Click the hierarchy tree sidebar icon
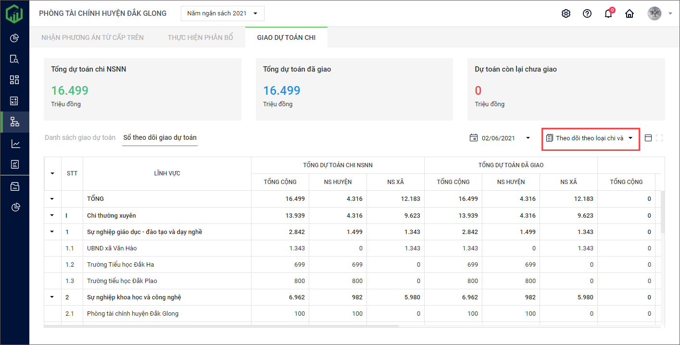Viewport: 680px width, 345px height. click(x=14, y=122)
